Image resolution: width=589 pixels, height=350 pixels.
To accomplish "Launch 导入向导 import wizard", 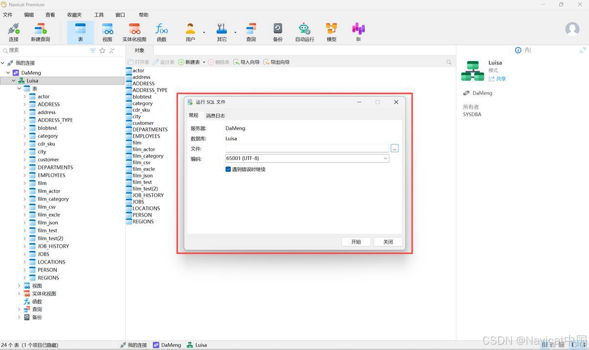I will (x=247, y=62).
